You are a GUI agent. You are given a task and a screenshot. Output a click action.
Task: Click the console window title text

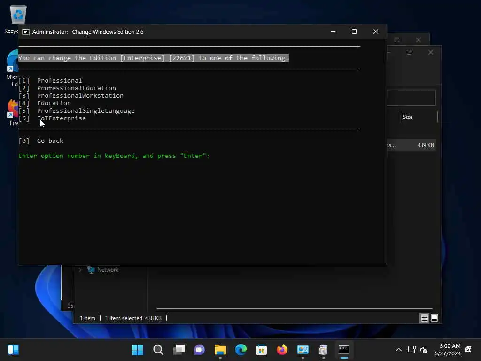(x=88, y=32)
